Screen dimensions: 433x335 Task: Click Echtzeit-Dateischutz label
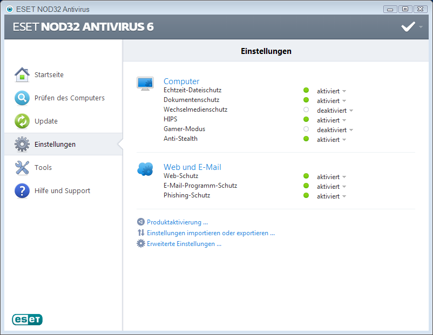tap(193, 90)
